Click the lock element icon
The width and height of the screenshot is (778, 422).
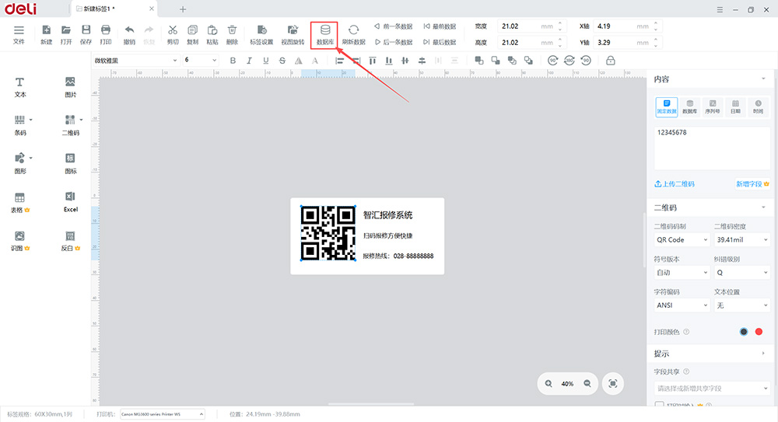tap(611, 61)
